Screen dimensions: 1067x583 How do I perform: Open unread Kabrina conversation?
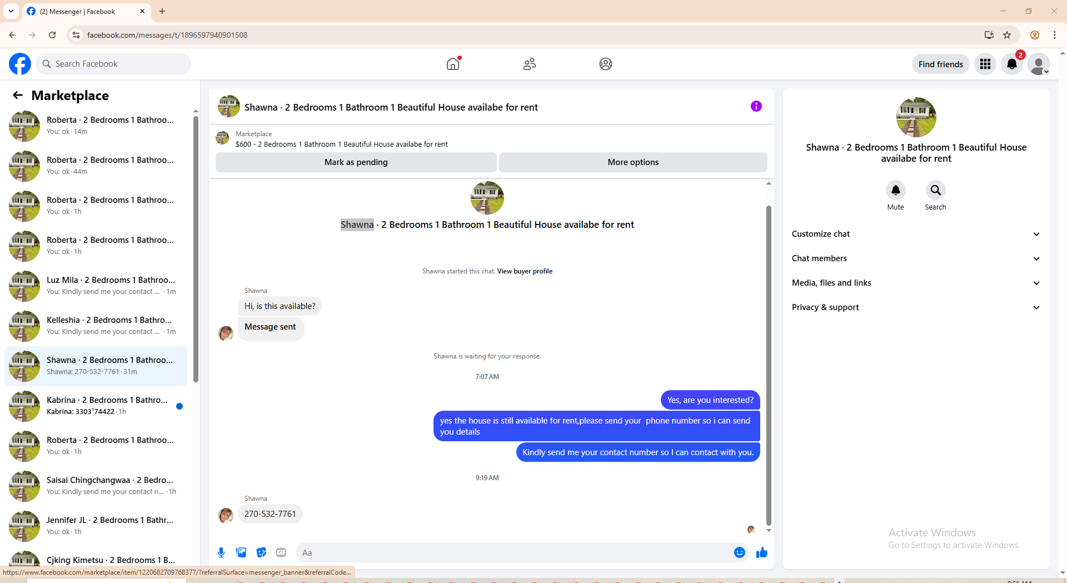96,406
